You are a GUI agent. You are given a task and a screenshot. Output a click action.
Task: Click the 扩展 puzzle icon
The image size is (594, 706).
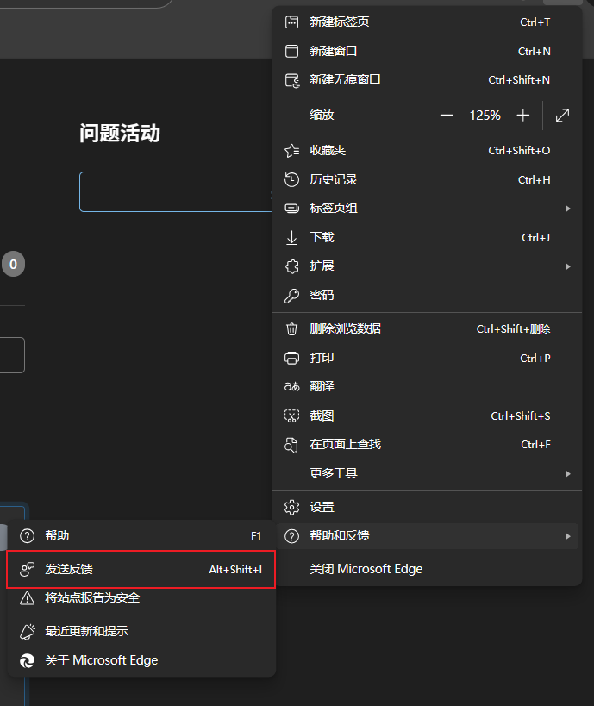pyautogui.click(x=291, y=266)
